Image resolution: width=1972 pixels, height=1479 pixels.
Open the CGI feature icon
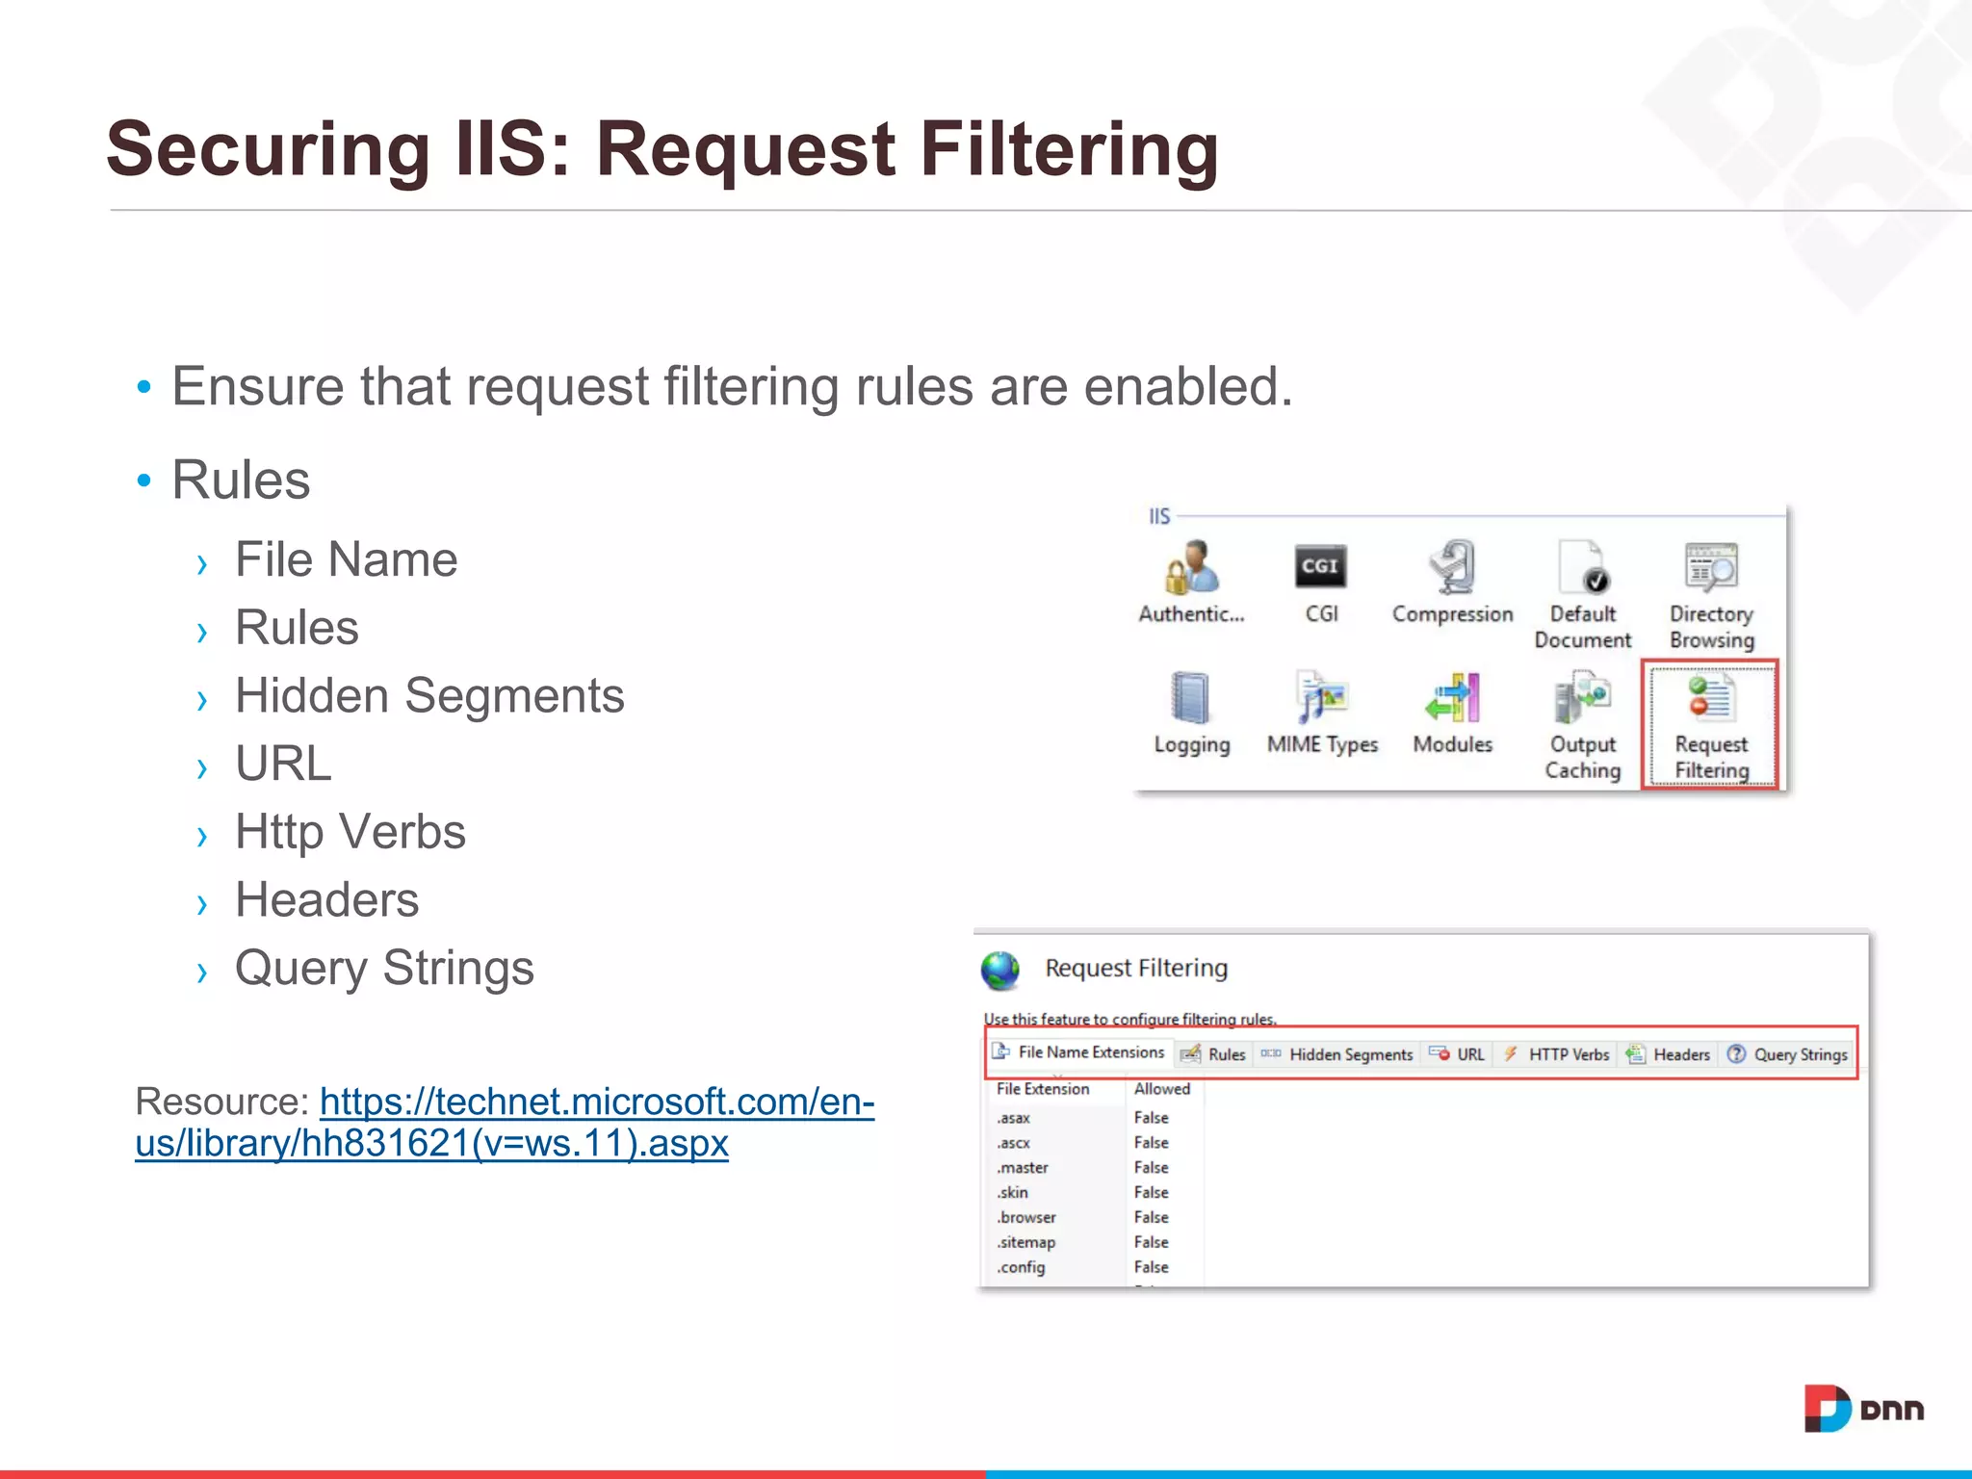point(1321,582)
